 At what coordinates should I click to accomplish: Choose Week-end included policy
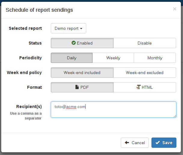82,73
